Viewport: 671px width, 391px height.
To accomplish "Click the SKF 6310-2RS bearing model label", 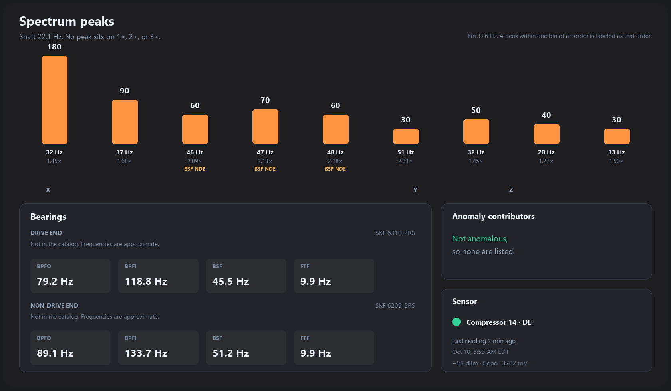I will 395,233.
